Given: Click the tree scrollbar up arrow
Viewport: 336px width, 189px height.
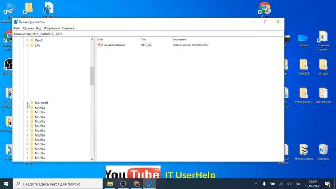Looking at the screenshot, I should (92, 39).
